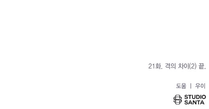This screenshot has width=209, height=109.
Task: Click the digit 2 inside the parentheses
Action: pos(193,66)
